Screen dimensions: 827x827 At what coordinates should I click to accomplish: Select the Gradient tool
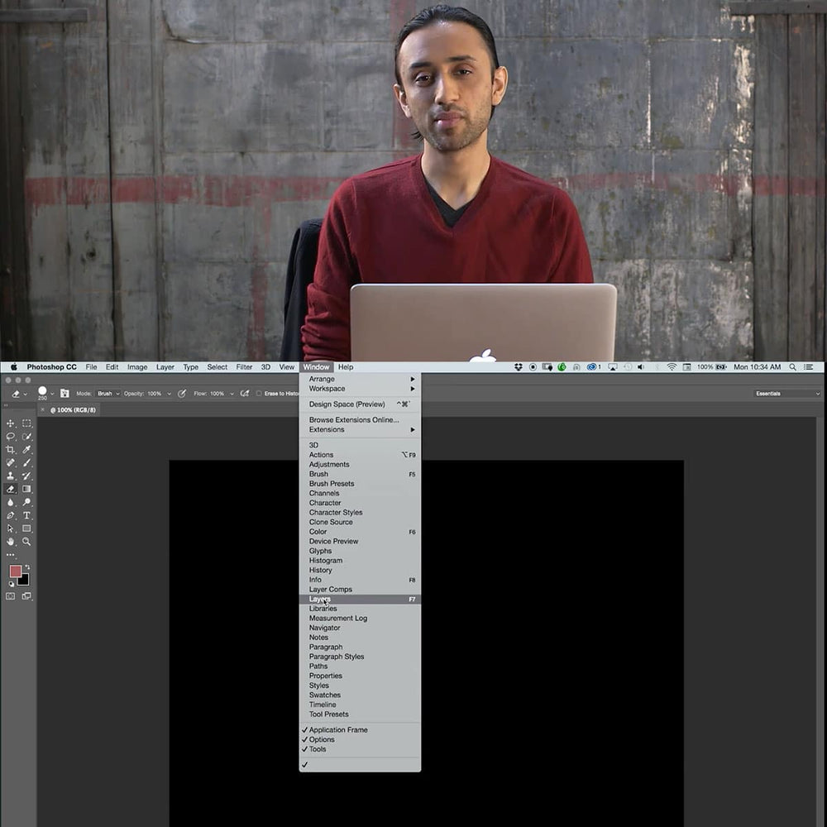click(x=26, y=489)
